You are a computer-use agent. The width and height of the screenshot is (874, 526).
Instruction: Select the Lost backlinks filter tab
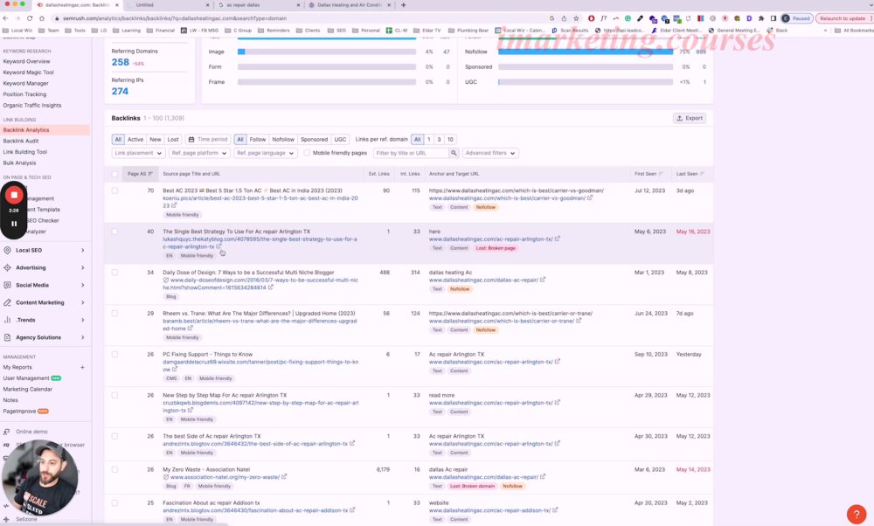click(173, 139)
